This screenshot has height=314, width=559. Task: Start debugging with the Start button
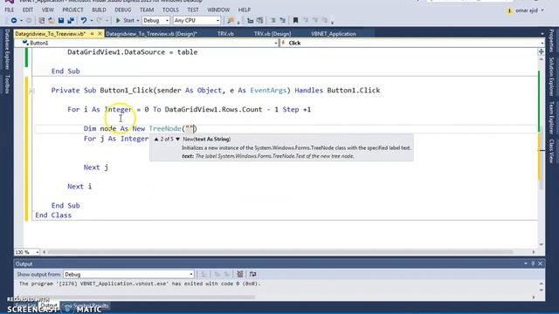coord(125,21)
